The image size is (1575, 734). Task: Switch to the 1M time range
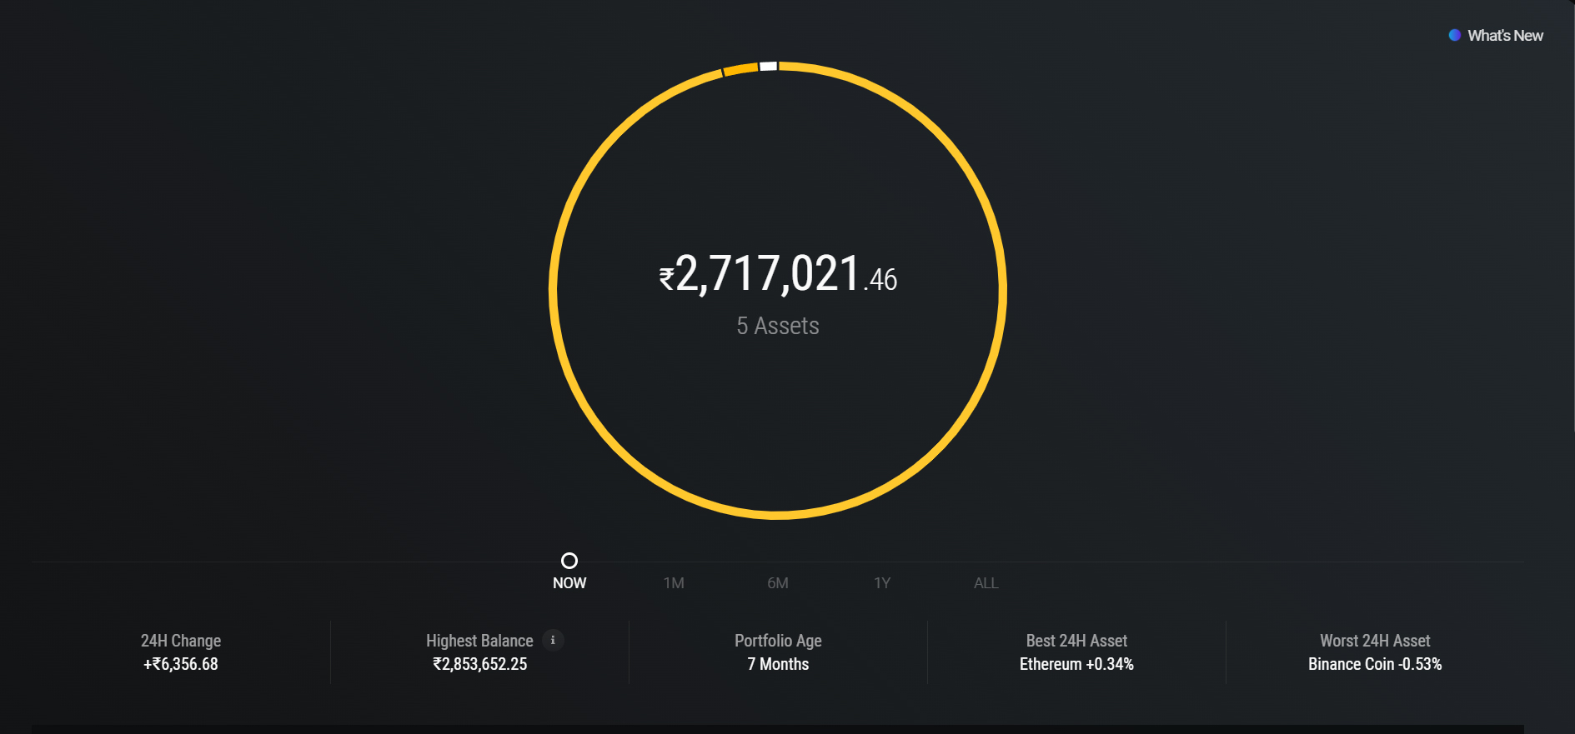tap(674, 583)
